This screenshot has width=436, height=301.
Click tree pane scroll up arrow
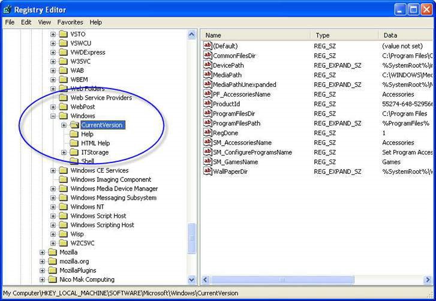191,34
